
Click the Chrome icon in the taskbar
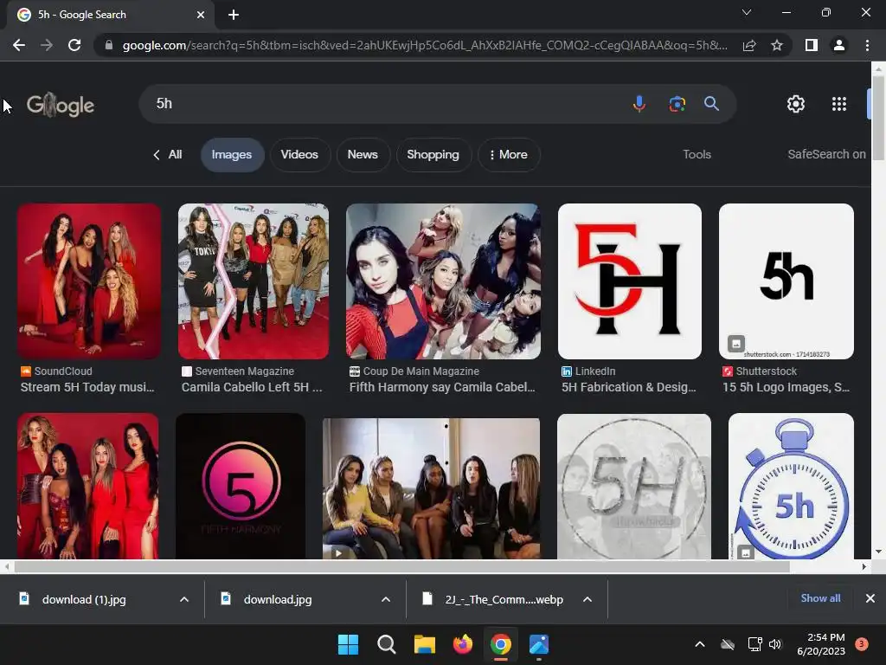[501, 644]
